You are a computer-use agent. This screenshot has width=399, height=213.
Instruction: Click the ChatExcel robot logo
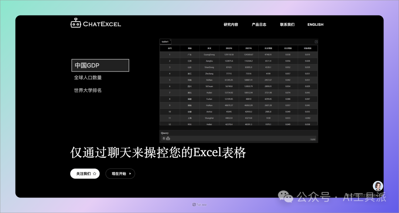[76, 23]
